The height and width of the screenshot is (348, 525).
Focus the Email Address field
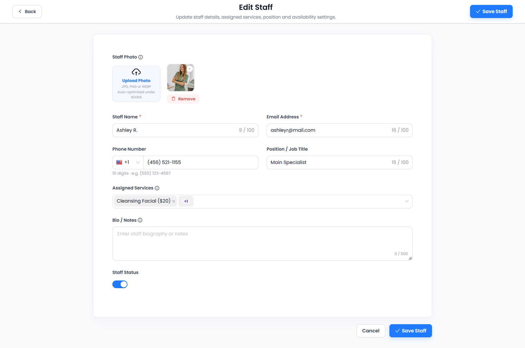339,130
